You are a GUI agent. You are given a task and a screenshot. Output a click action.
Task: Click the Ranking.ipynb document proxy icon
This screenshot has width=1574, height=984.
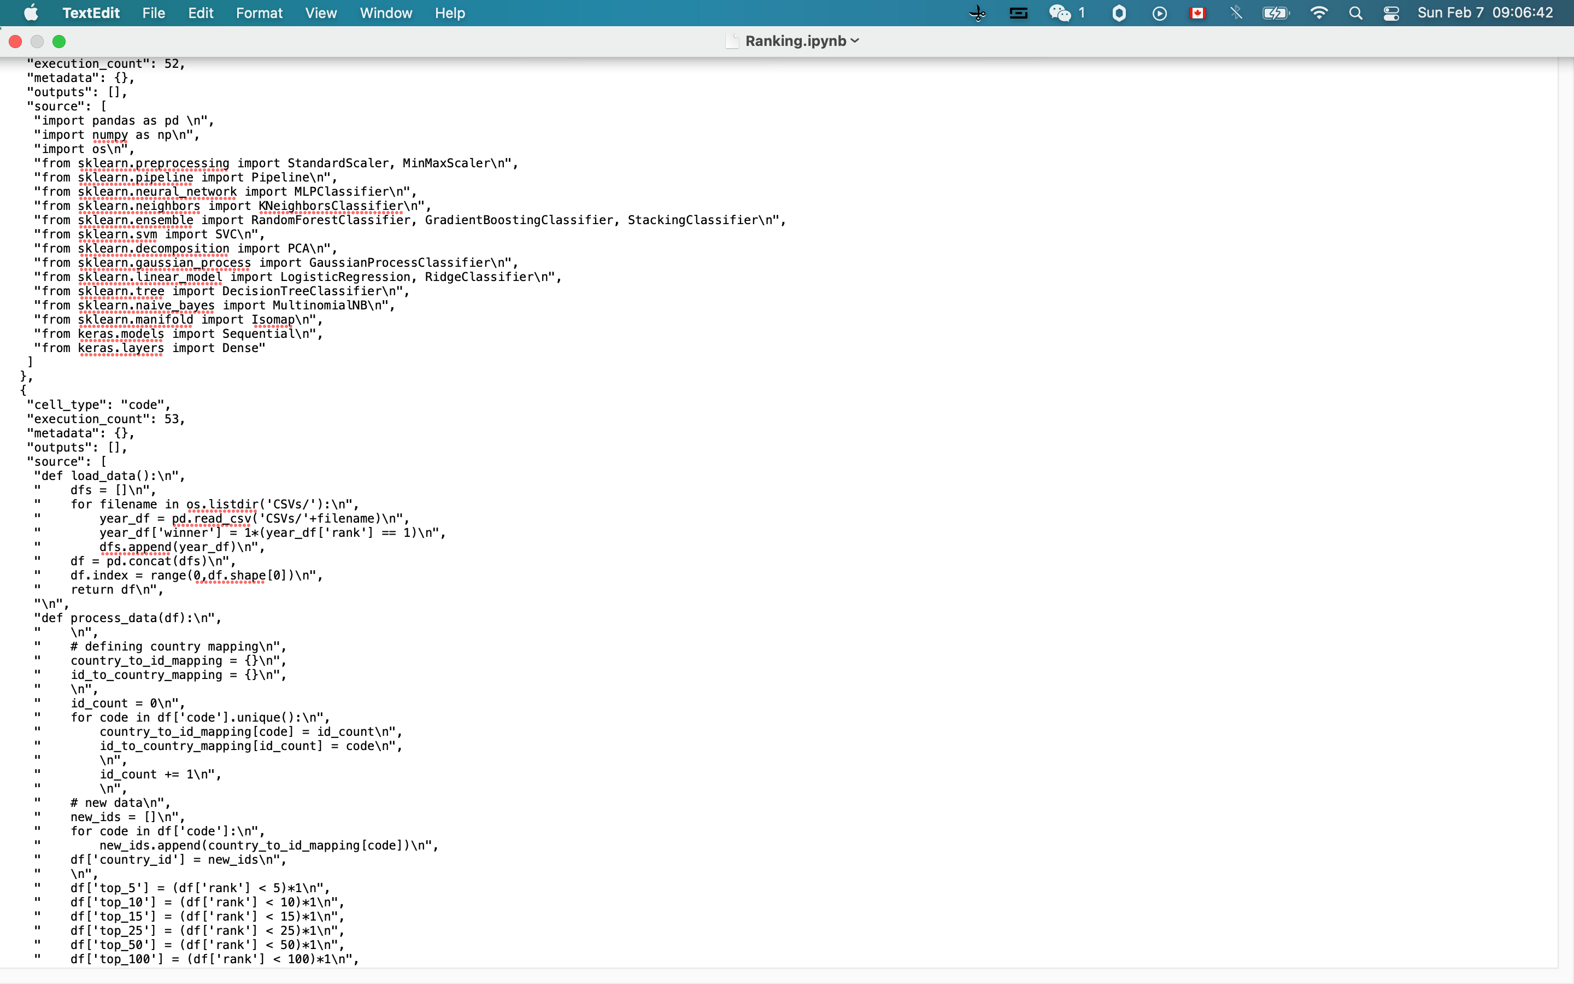tap(732, 41)
